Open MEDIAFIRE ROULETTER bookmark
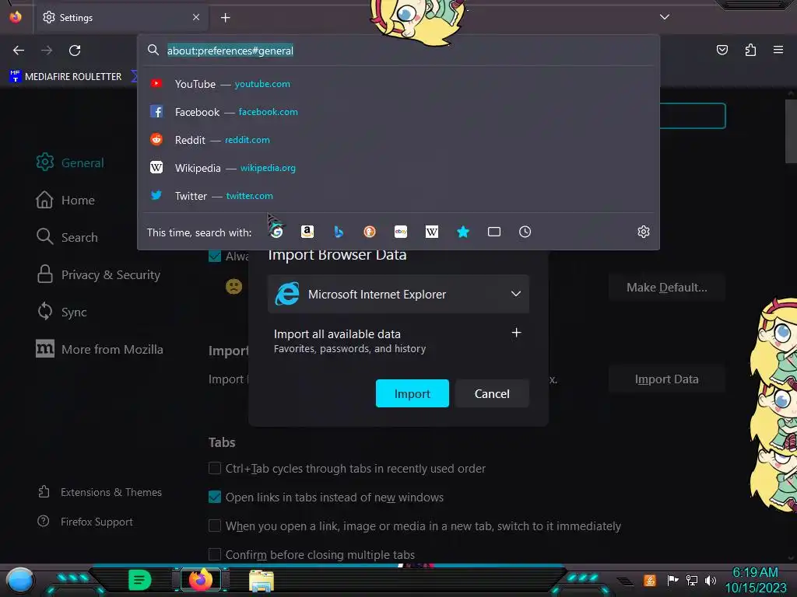Viewport: 797px width, 597px height. pos(65,77)
